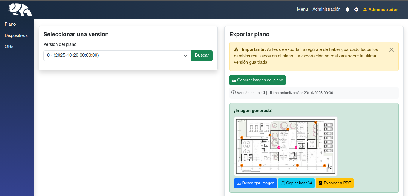Click the notification bell icon

pyautogui.click(x=347, y=10)
